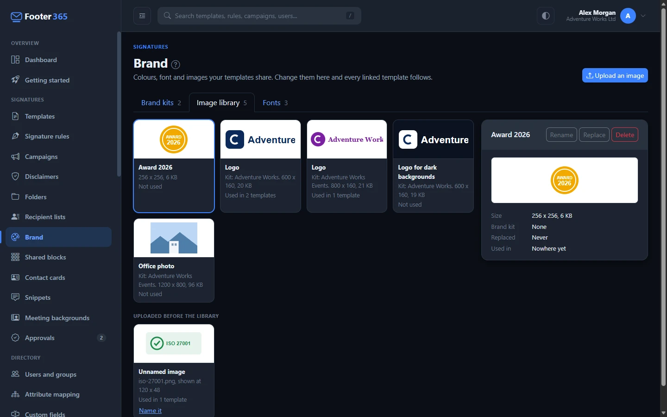Replace the Award 2026 image
Image resolution: width=667 pixels, height=417 pixels.
(x=594, y=135)
